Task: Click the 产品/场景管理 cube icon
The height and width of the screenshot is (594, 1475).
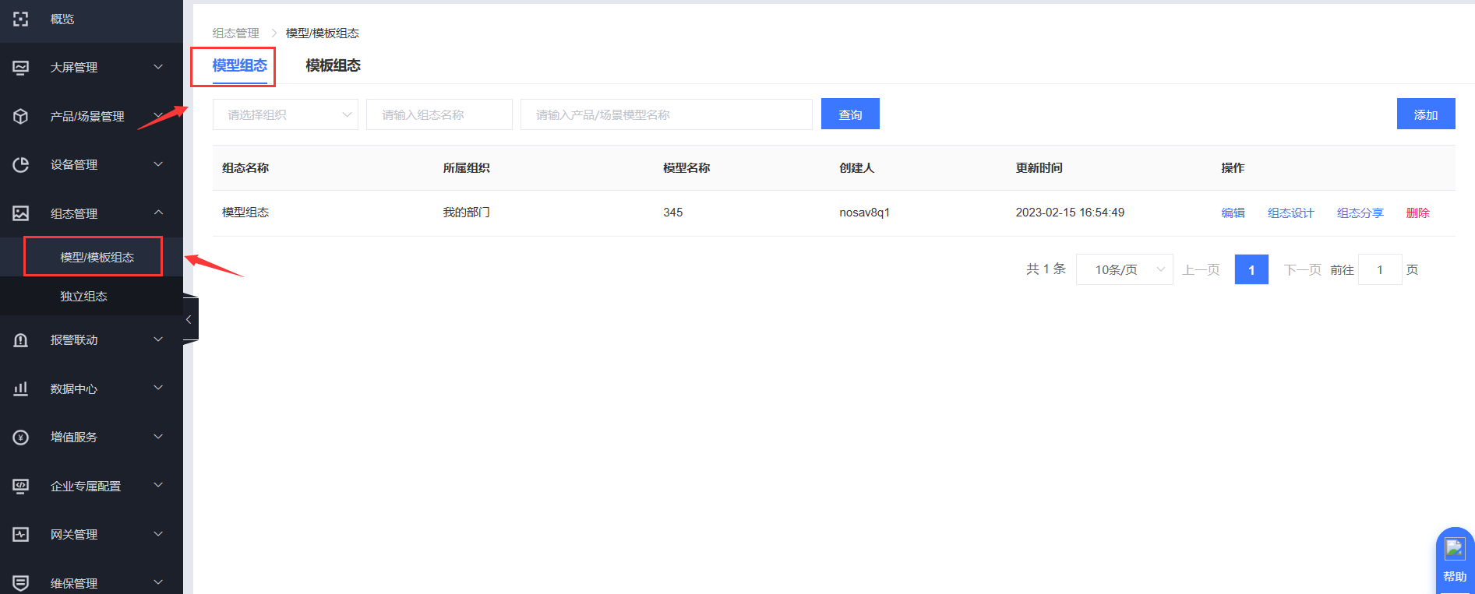Action: pos(21,116)
